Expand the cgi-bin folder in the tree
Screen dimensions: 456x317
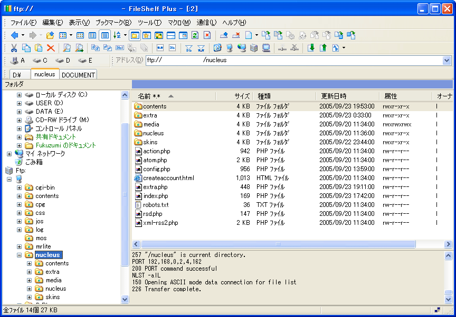pos(19,187)
